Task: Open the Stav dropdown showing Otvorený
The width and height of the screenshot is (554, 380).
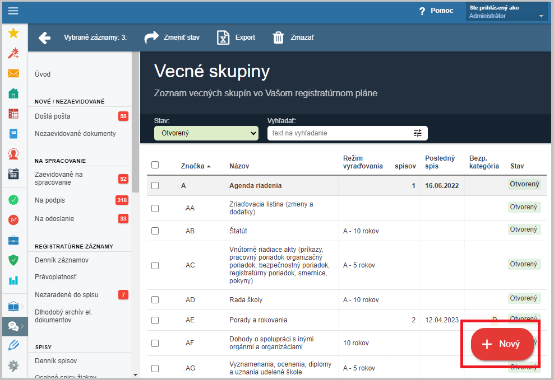Action: [x=206, y=133]
